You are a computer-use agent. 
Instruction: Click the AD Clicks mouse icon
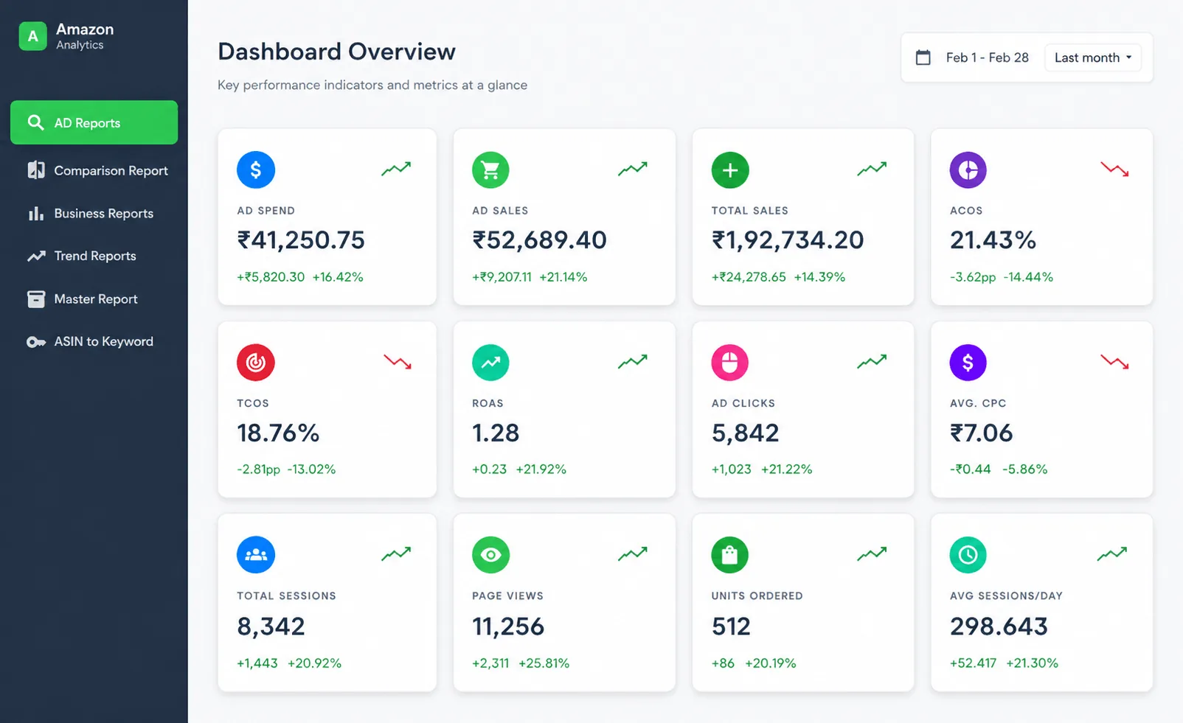coord(730,363)
